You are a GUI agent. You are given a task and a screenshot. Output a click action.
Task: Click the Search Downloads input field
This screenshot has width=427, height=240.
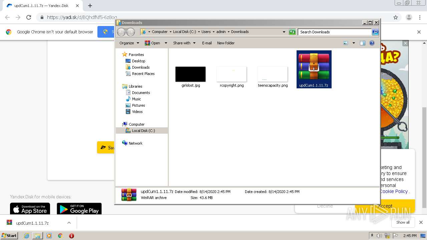[335, 32]
